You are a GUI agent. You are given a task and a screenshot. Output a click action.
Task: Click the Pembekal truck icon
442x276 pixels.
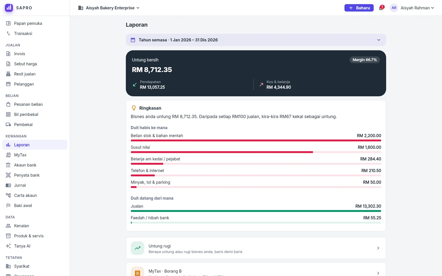pyautogui.click(x=8, y=124)
